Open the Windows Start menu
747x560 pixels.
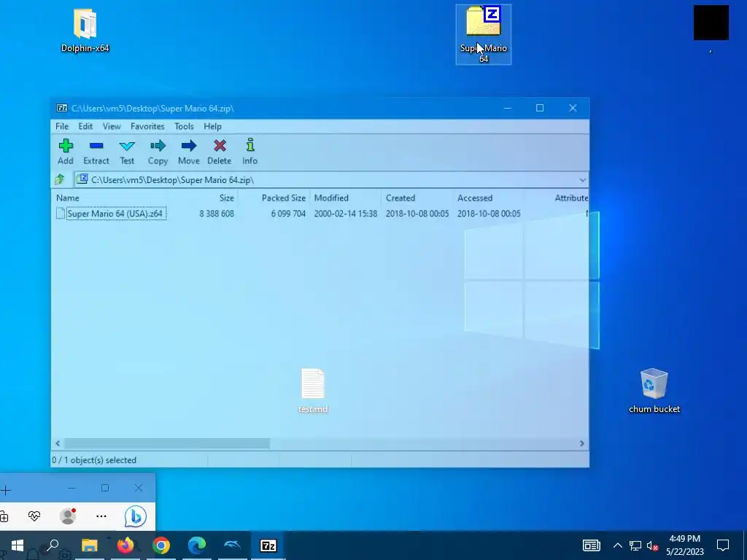pos(18,545)
